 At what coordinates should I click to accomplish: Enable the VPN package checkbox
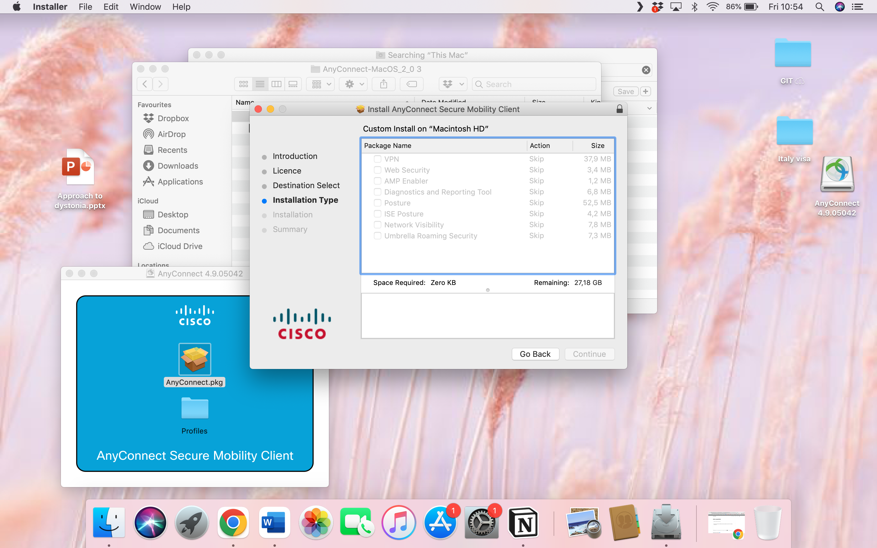(377, 159)
